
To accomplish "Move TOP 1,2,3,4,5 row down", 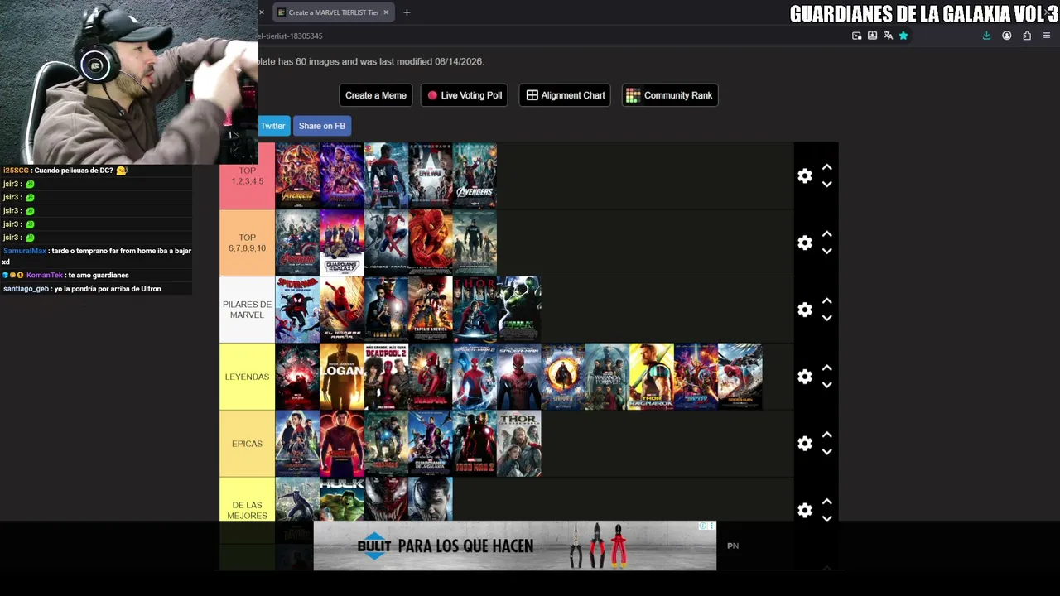I will pos(826,185).
